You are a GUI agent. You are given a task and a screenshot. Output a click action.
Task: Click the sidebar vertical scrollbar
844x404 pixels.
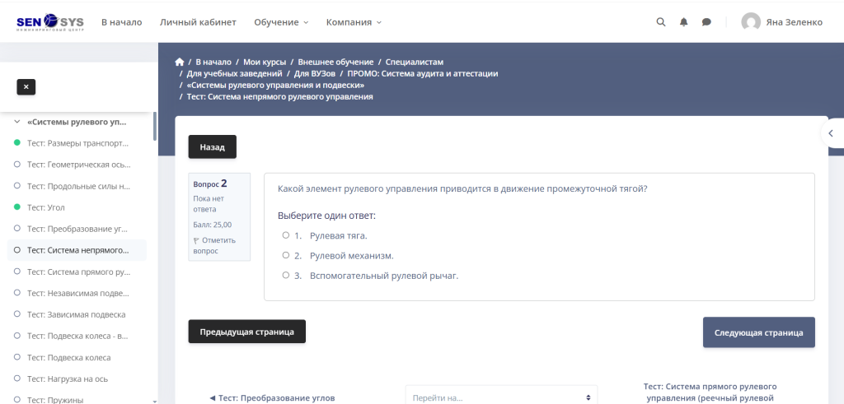coord(155,127)
